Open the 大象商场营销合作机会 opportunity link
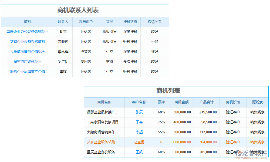The image size is (270, 162). pyautogui.click(x=28, y=52)
